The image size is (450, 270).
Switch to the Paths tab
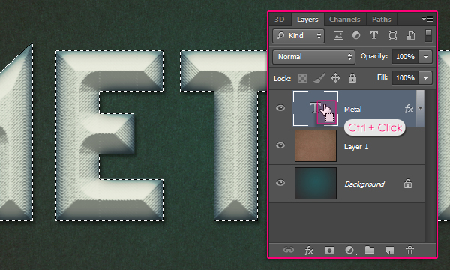click(x=382, y=19)
